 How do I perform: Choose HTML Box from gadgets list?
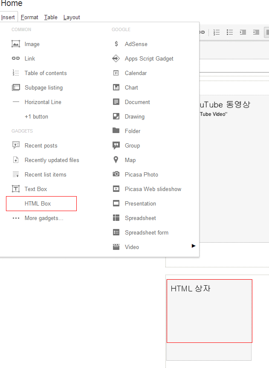coord(41,203)
